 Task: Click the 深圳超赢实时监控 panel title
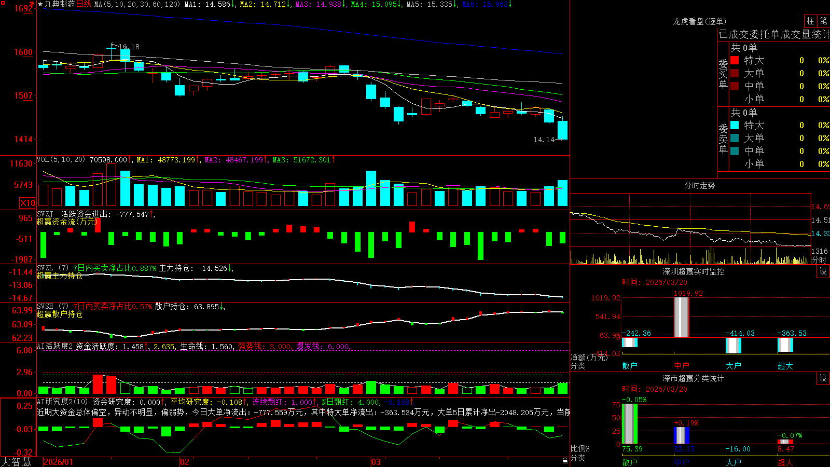tap(694, 271)
